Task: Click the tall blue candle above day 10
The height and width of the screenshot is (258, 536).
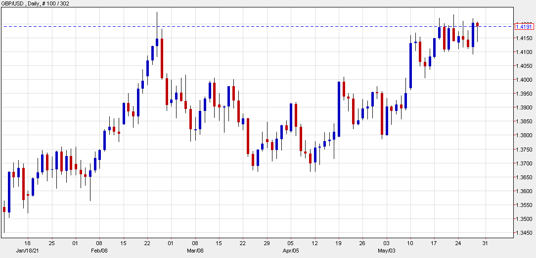Action: (410, 65)
